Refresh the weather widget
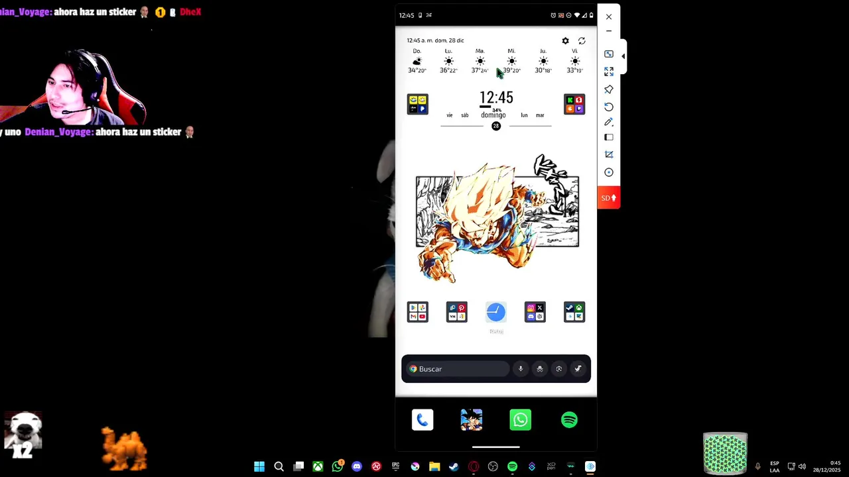This screenshot has height=477, width=849. click(582, 41)
